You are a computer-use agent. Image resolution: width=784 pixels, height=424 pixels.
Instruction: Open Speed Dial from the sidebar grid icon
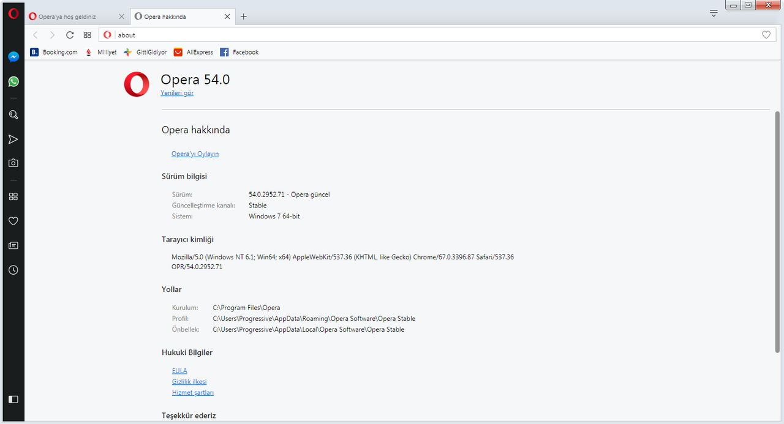coord(13,196)
